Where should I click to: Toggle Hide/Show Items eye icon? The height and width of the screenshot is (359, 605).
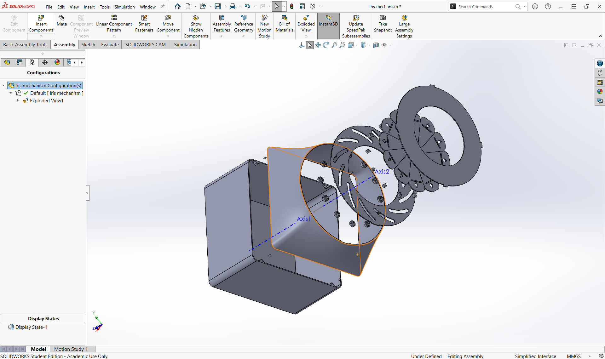coord(384,45)
